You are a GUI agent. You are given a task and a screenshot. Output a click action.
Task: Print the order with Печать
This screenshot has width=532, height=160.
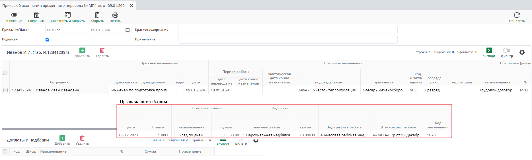(115, 15)
